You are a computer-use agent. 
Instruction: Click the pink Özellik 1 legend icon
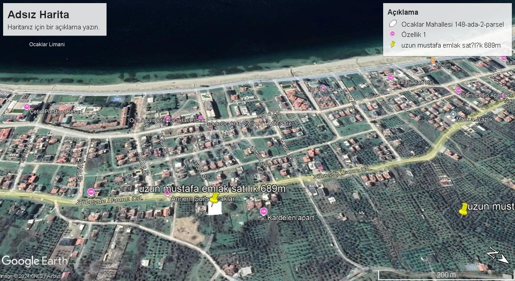(x=392, y=34)
